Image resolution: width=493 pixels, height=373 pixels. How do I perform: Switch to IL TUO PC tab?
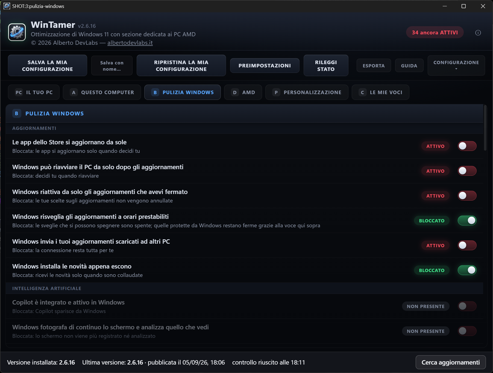click(x=34, y=92)
